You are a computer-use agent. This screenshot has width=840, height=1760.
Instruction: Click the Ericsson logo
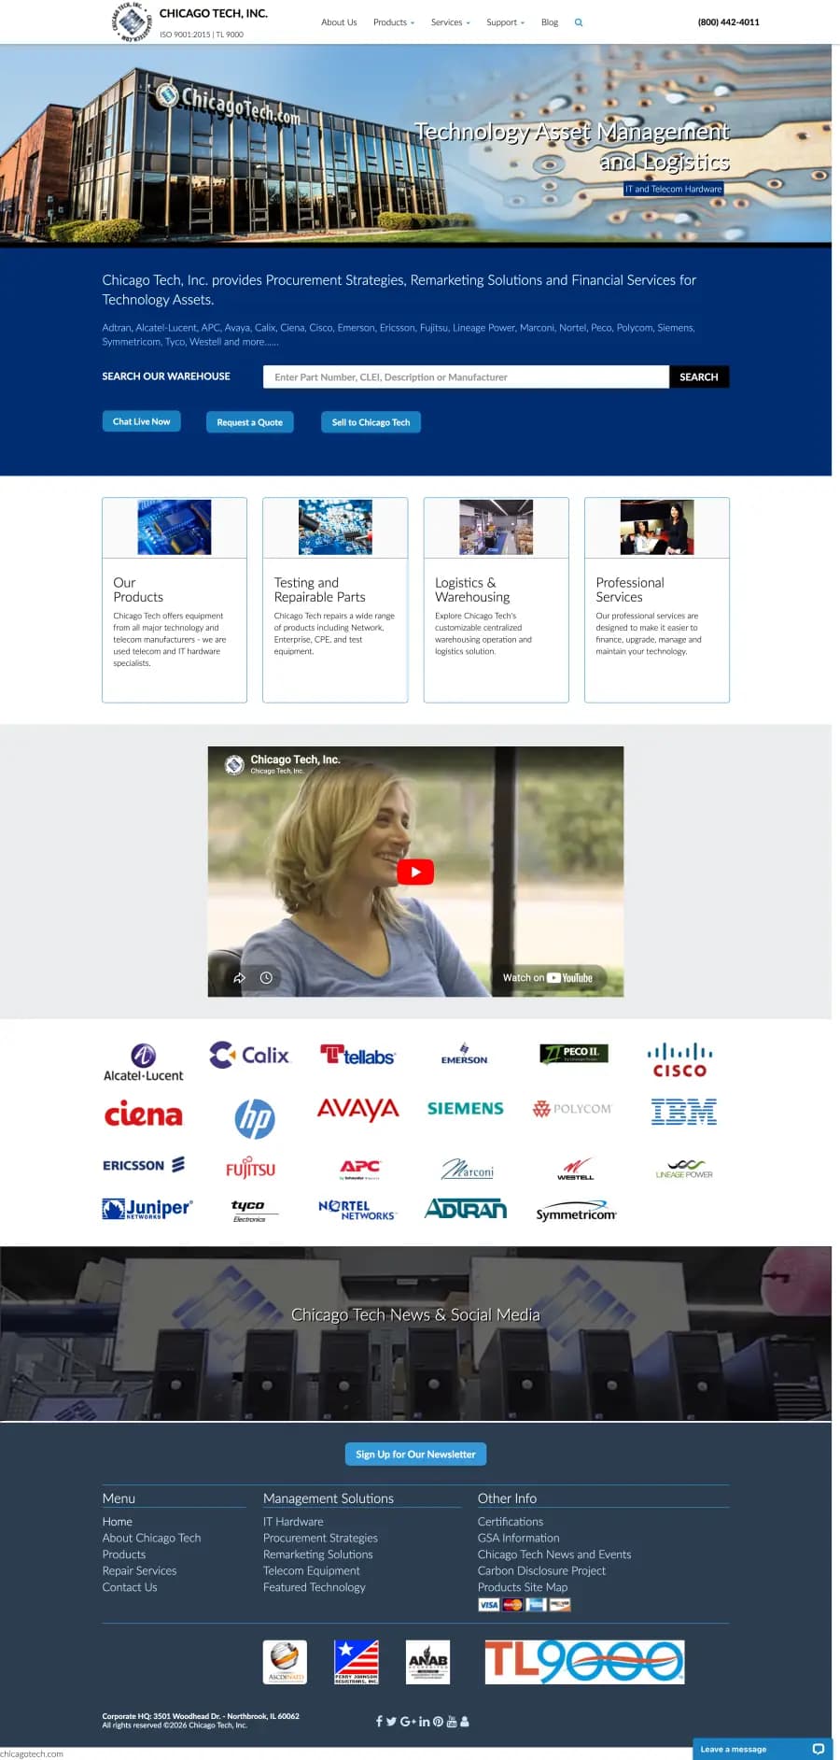click(x=143, y=1165)
